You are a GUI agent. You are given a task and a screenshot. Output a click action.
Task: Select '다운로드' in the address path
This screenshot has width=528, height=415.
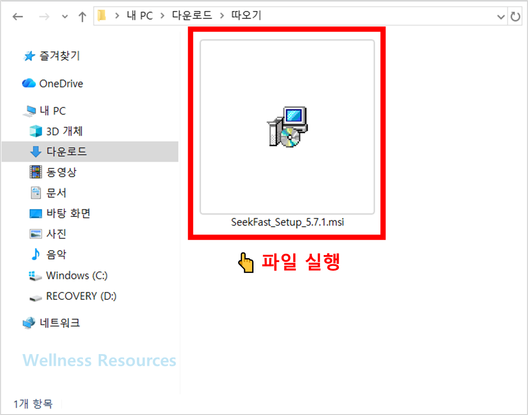(193, 16)
